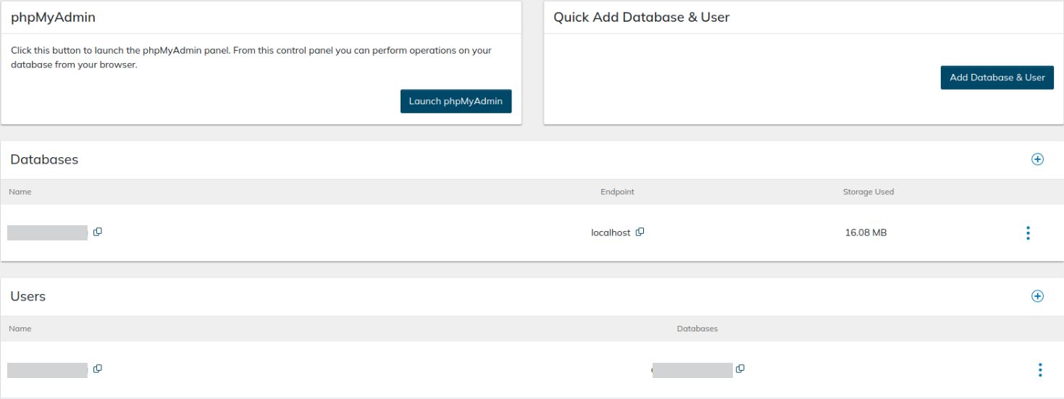Select the redacted user name entry
The width and height of the screenshot is (1064, 399).
pos(47,370)
